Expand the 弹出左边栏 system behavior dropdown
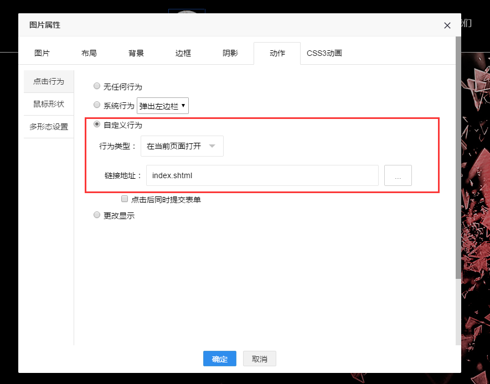This screenshot has height=384, width=490. 163,105
